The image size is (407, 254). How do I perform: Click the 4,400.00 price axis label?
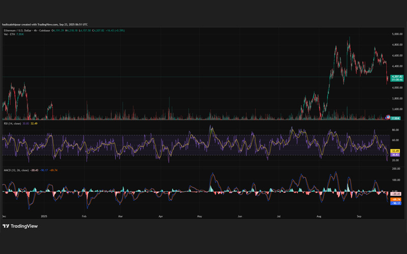pos(397,66)
